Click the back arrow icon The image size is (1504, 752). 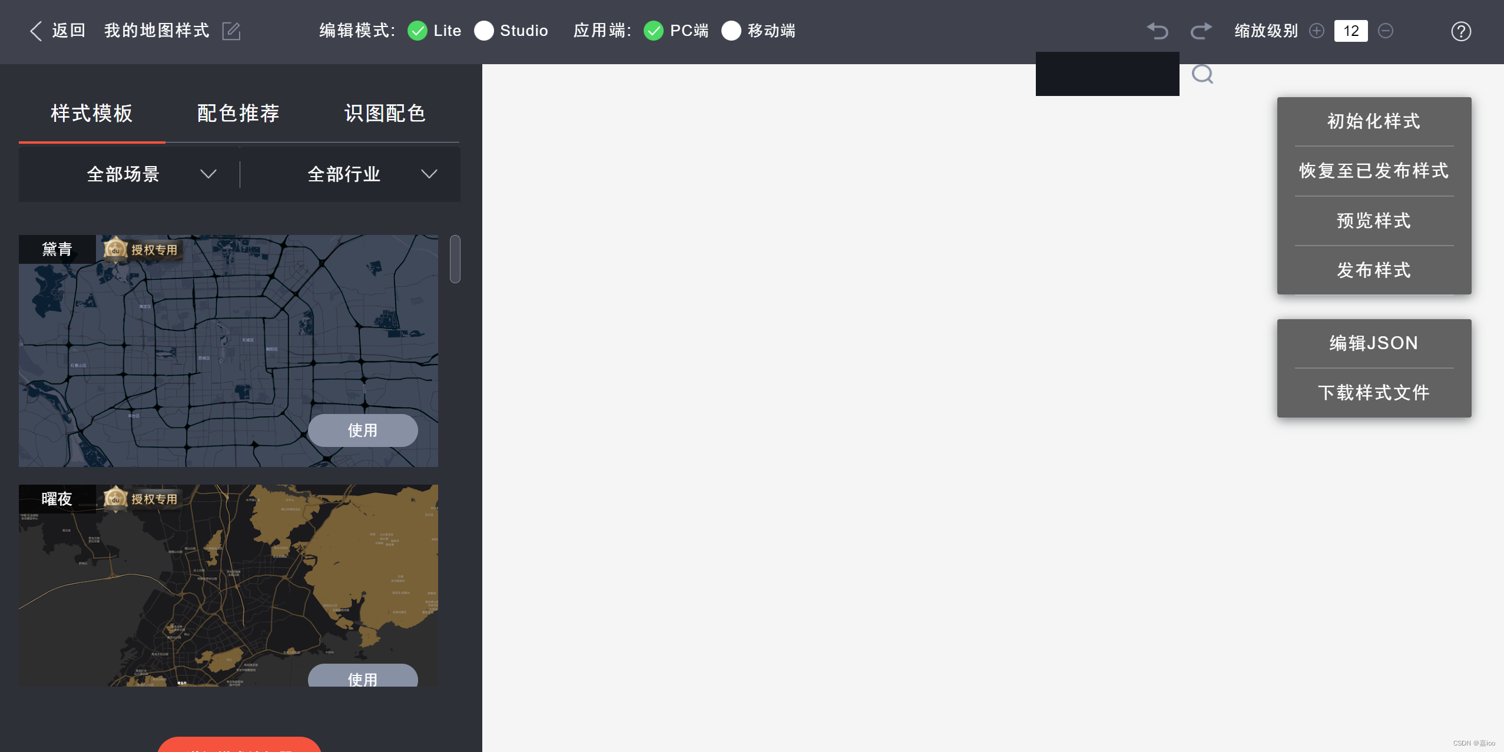point(36,31)
